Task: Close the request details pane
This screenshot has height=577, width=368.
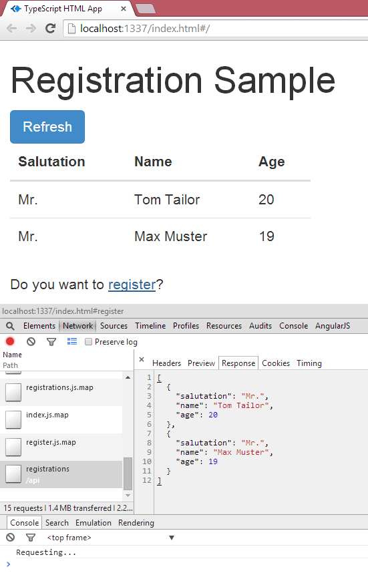Action: [x=142, y=359]
